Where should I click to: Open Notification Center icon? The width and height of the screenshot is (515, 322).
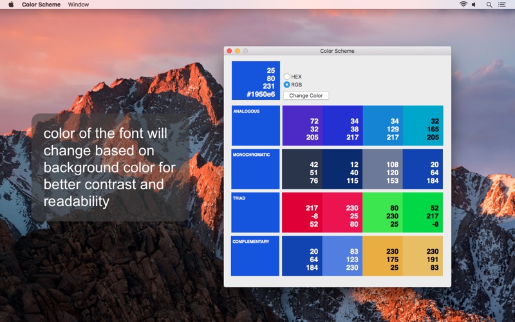pyautogui.click(x=501, y=5)
